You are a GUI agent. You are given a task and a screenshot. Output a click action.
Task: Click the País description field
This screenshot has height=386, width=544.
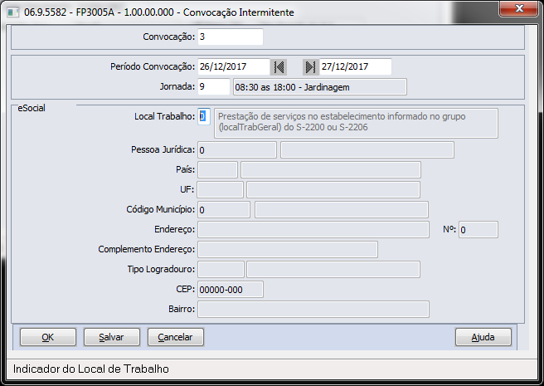point(331,170)
